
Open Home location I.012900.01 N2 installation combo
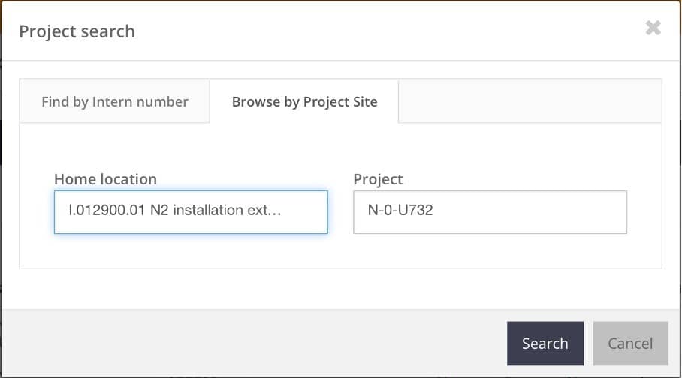(191, 212)
